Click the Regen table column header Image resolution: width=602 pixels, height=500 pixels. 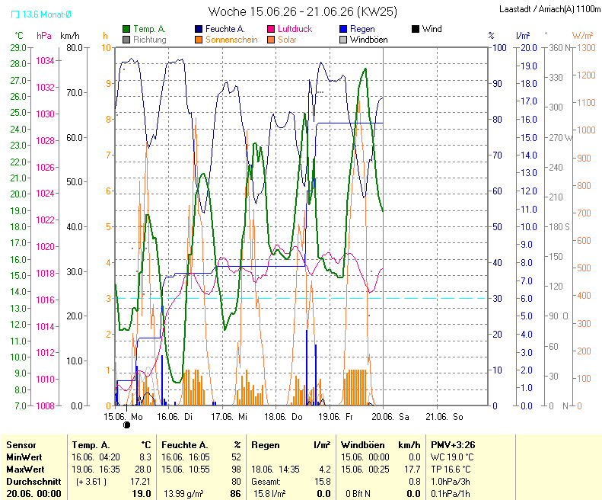click(266, 445)
